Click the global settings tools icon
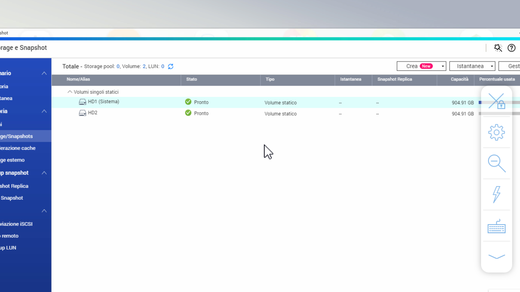 coord(498,48)
